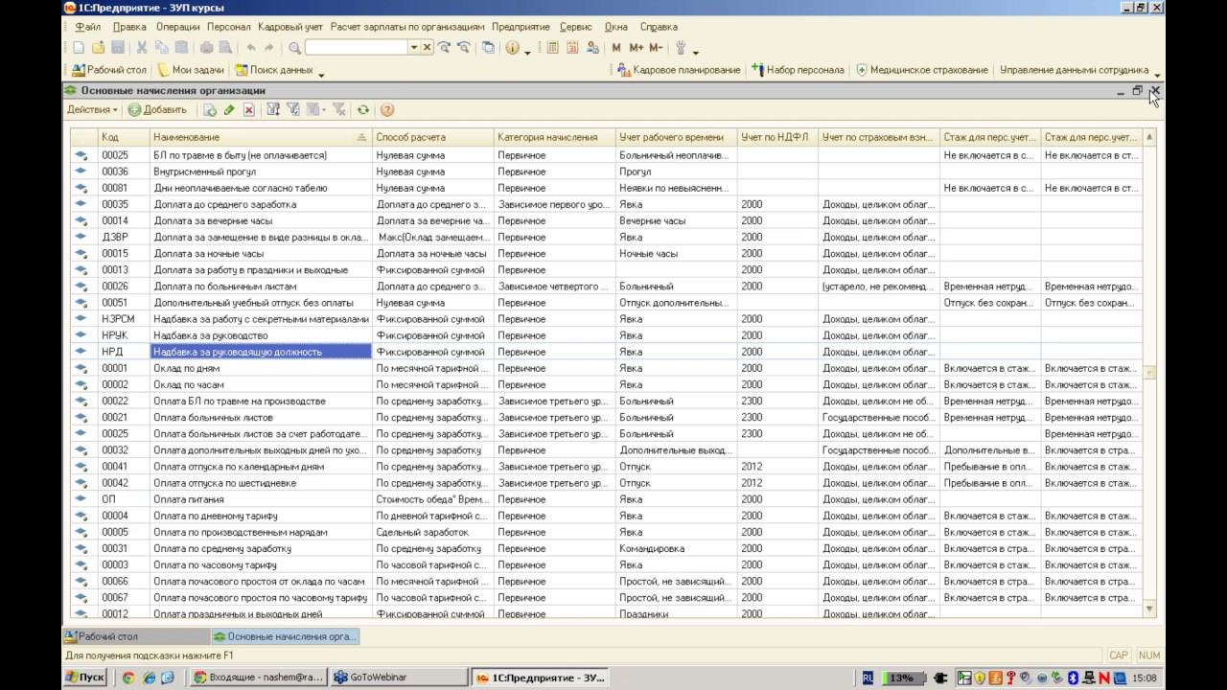The height and width of the screenshot is (690, 1227).
Task: Click the refresh list icon
Action: tap(363, 110)
